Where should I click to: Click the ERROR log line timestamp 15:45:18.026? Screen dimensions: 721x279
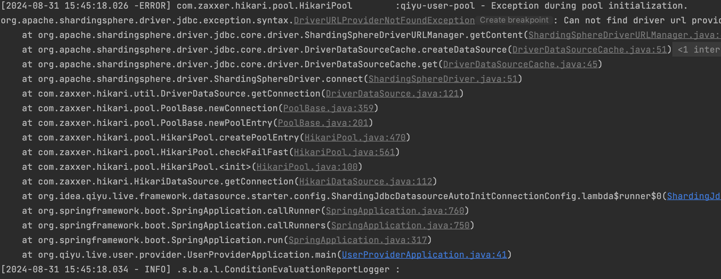click(x=96, y=6)
